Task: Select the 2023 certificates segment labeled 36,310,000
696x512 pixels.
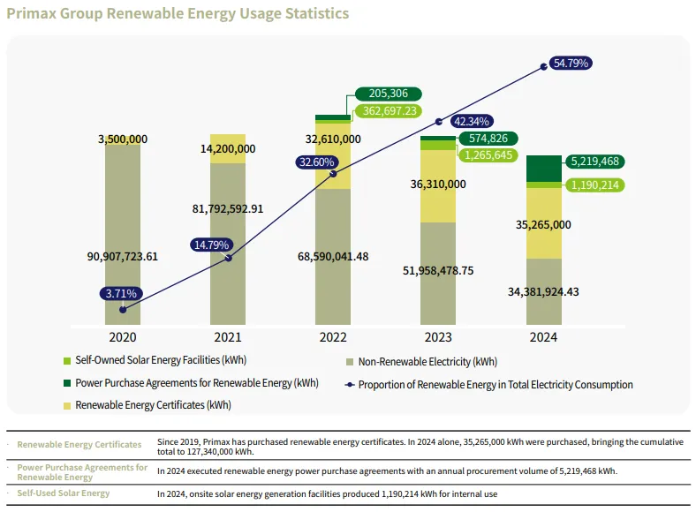Action: pos(437,184)
